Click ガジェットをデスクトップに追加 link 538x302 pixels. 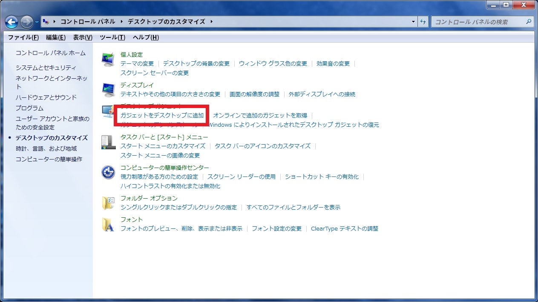pos(162,115)
